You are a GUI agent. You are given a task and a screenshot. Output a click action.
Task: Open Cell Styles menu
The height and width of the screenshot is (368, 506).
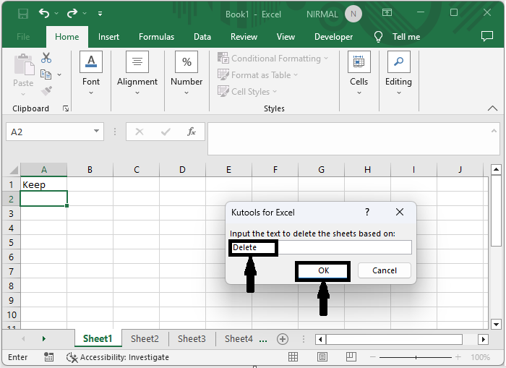247,92
